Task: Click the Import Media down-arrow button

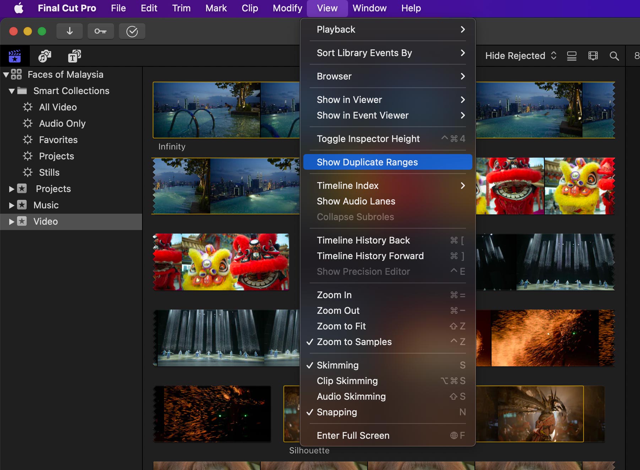Action: click(70, 31)
